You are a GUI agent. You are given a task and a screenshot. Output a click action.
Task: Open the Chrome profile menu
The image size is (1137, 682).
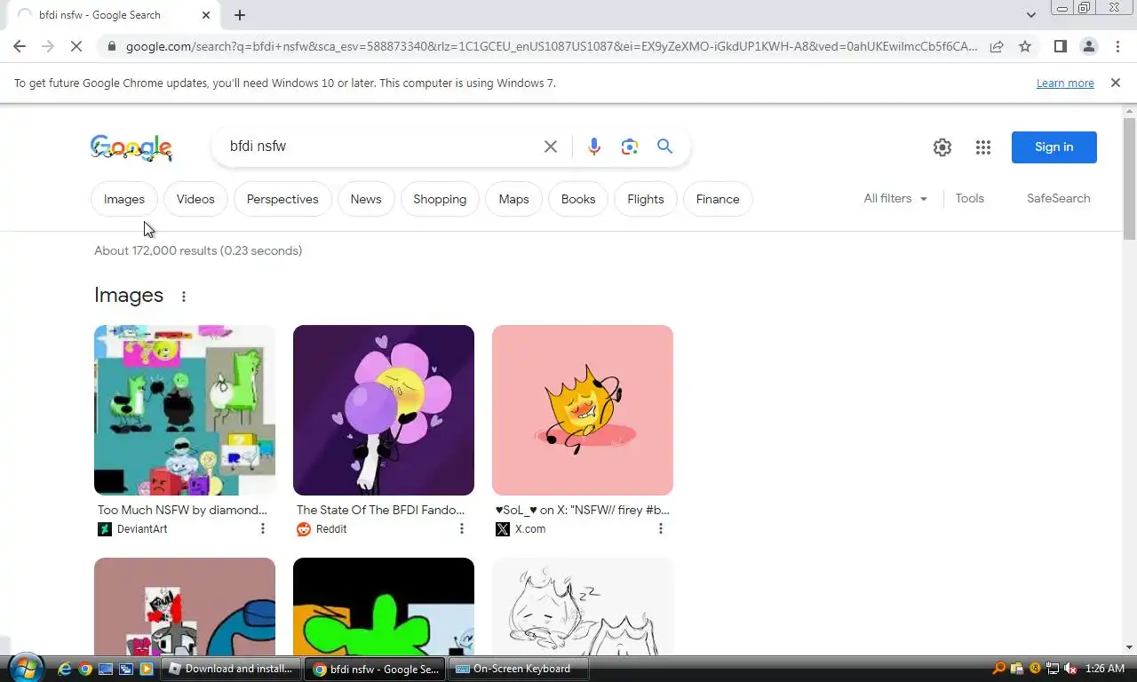[x=1088, y=46]
